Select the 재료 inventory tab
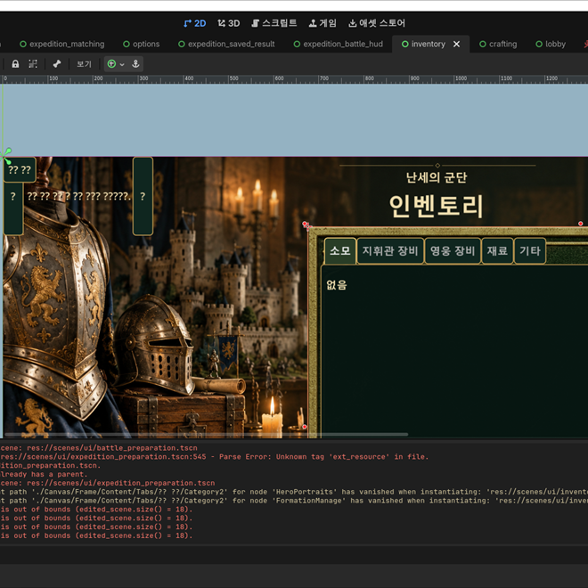The width and height of the screenshot is (588, 588). click(x=497, y=250)
